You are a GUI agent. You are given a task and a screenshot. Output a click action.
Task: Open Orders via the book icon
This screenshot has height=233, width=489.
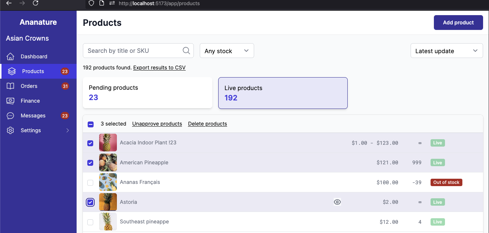10,86
